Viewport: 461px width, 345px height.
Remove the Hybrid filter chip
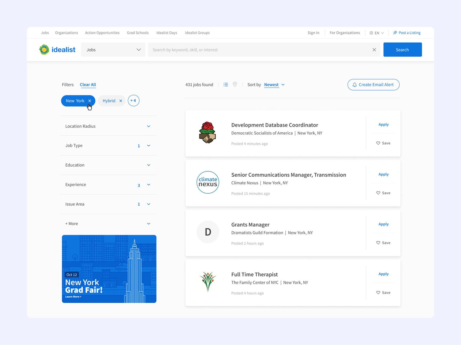coord(121,101)
